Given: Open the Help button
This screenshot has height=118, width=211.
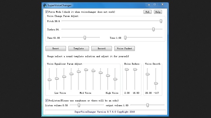Looking at the screenshot, I should pos(158,12).
